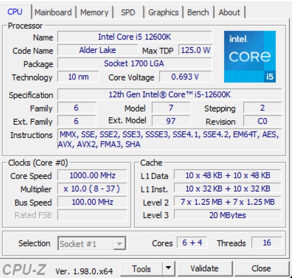This screenshot has height=278, width=292.
Task: Click the Socket 1700 LGA package value
Action: click(135, 64)
